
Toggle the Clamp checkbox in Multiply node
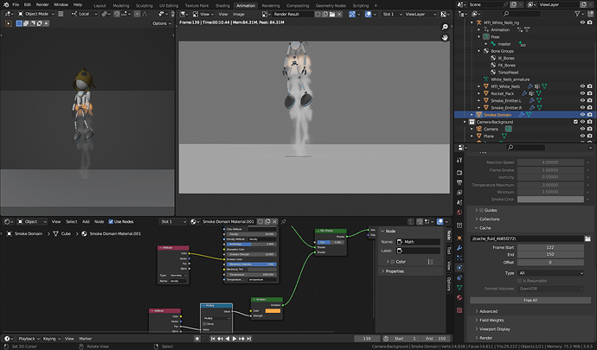click(204, 324)
